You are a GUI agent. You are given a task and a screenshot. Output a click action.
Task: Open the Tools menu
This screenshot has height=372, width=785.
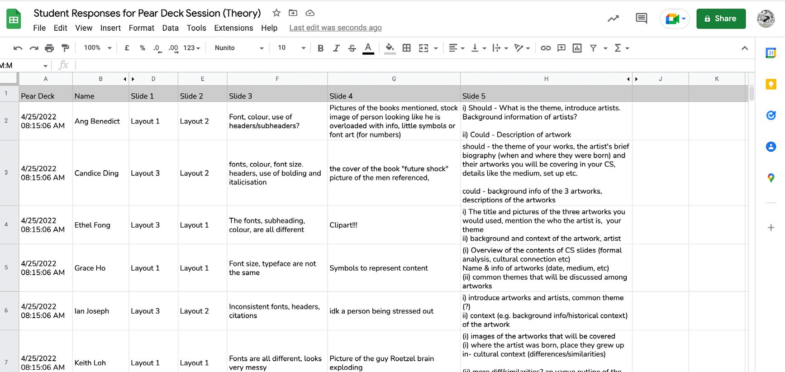pyautogui.click(x=196, y=28)
